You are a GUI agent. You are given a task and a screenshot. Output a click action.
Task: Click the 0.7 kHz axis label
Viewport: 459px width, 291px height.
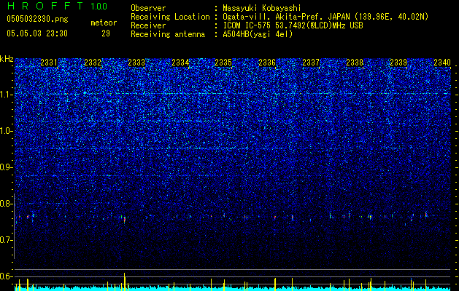[6, 240]
